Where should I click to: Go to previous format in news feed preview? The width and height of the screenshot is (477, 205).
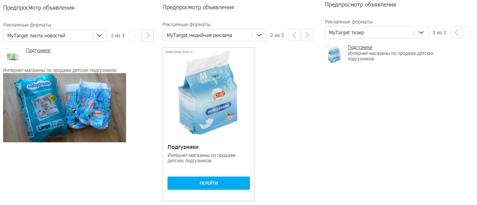tap(135, 35)
